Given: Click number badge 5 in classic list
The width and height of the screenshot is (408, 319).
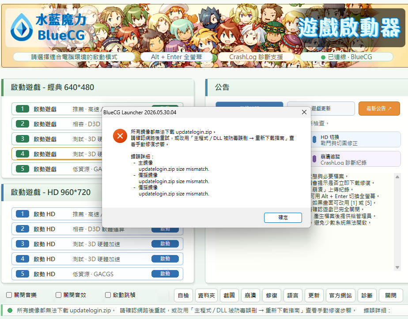Looking at the screenshot, I should (23, 169).
